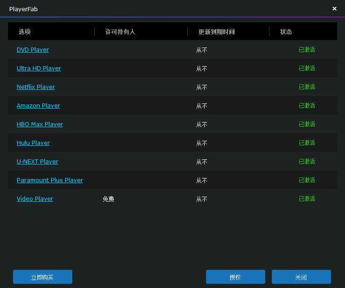Screen dimensions: 345x288
Task: Click 已激活 status for Amazon Player
Action: pyautogui.click(x=307, y=106)
